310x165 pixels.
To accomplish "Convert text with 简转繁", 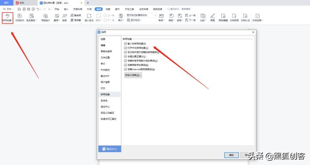I will [76, 20].
